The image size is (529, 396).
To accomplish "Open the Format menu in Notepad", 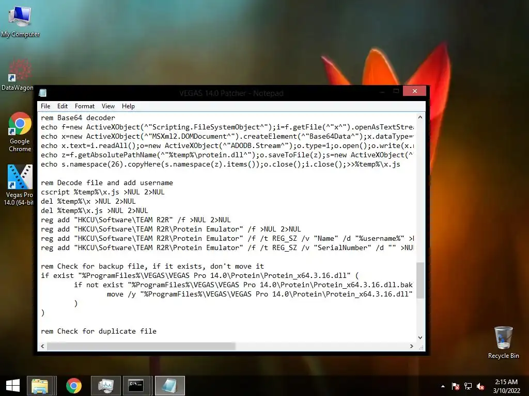I will pyautogui.click(x=85, y=106).
